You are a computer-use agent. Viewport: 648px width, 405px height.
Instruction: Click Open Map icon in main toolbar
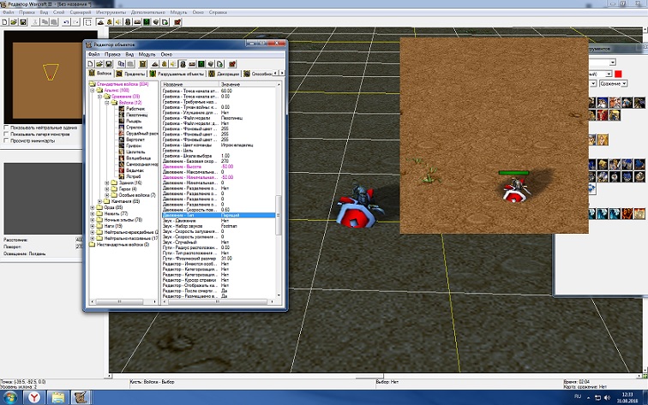14,22
